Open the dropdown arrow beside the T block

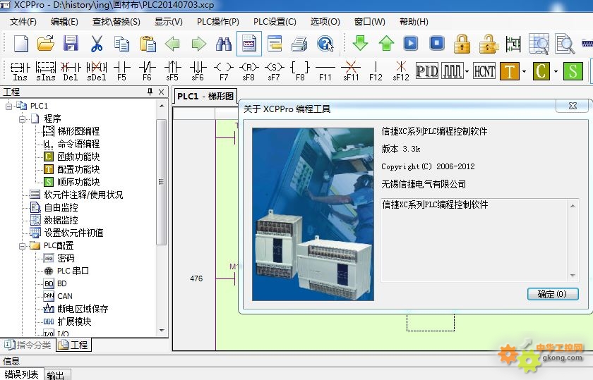click(x=524, y=71)
